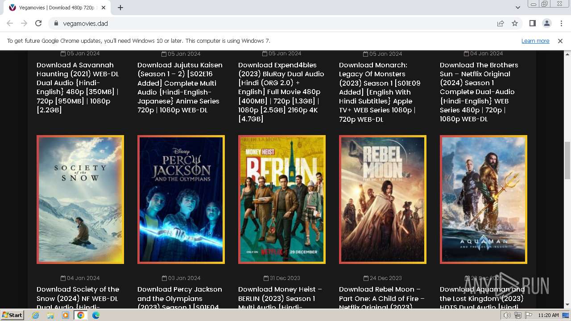Viewport: 571px width, 321px height.
Task: Launch Microsoft Edge from the taskbar
Action: 96,315
